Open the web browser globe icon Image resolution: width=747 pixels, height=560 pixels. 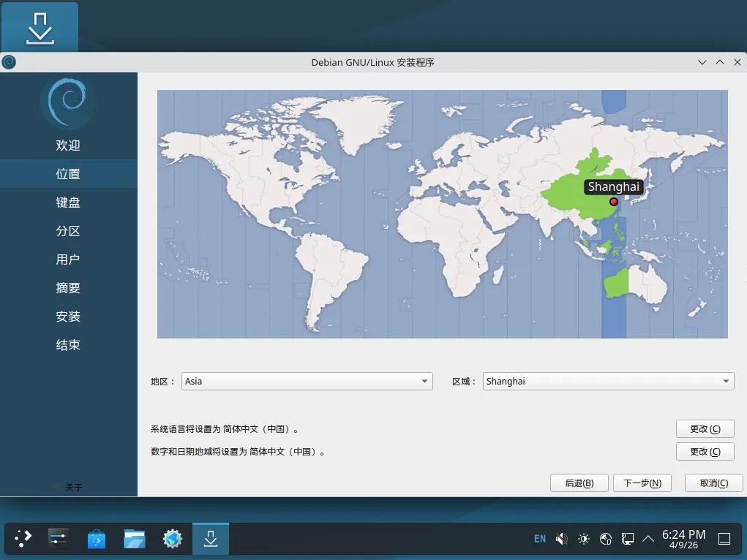(173, 539)
